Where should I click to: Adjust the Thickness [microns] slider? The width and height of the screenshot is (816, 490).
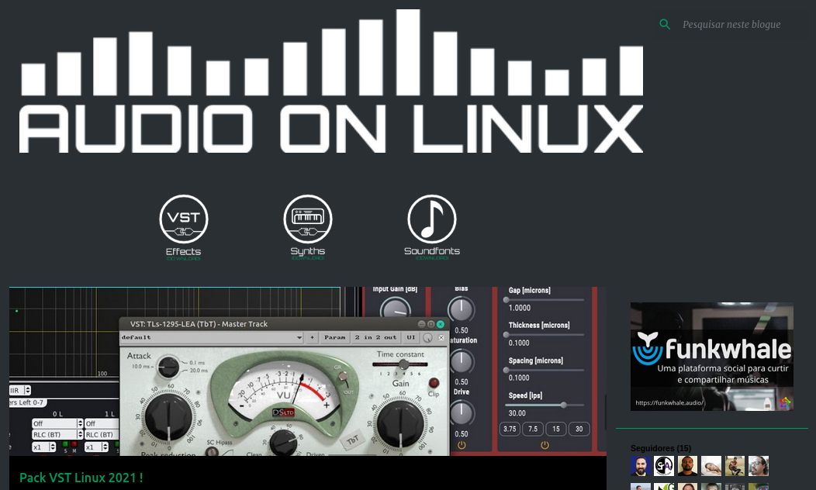coord(545,335)
